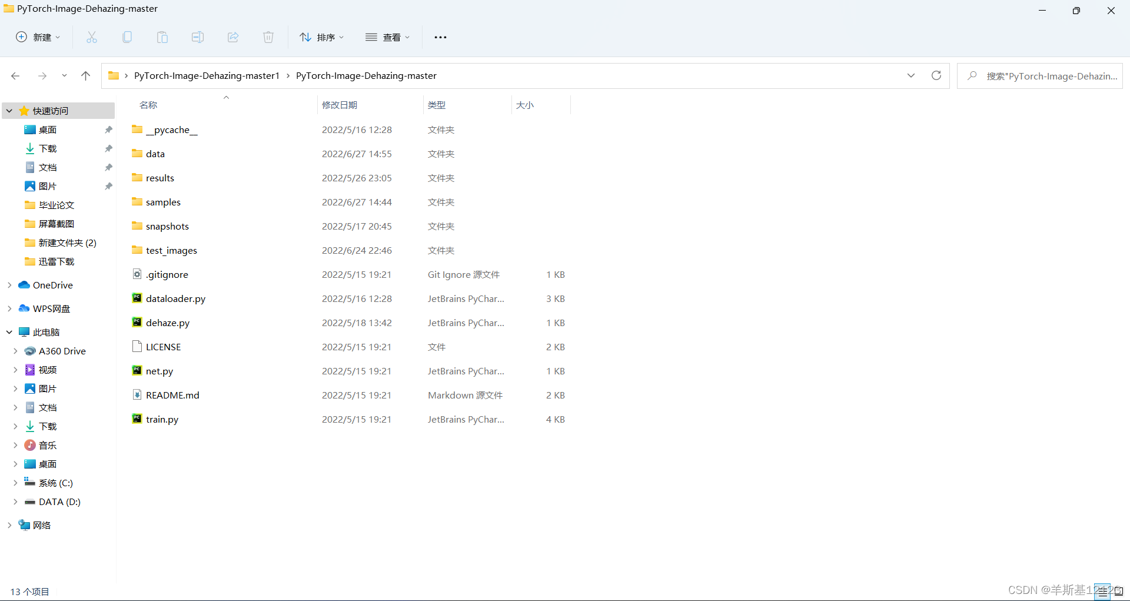The width and height of the screenshot is (1130, 601).
Task: Collapse the 此电脑 tree node
Action: point(9,332)
